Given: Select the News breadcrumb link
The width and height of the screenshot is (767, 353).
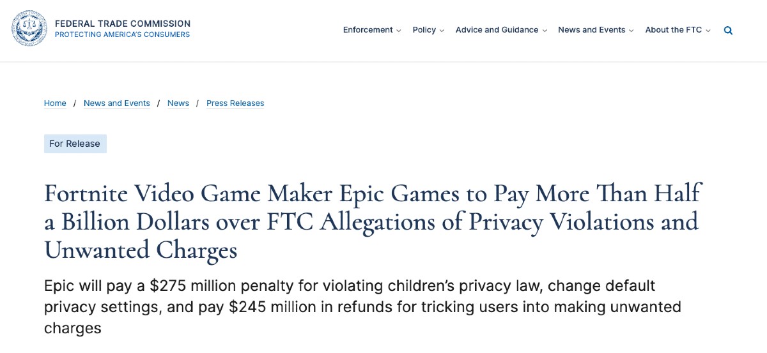Looking at the screenshot, I should pyautogui.click(x=178, y=103).
